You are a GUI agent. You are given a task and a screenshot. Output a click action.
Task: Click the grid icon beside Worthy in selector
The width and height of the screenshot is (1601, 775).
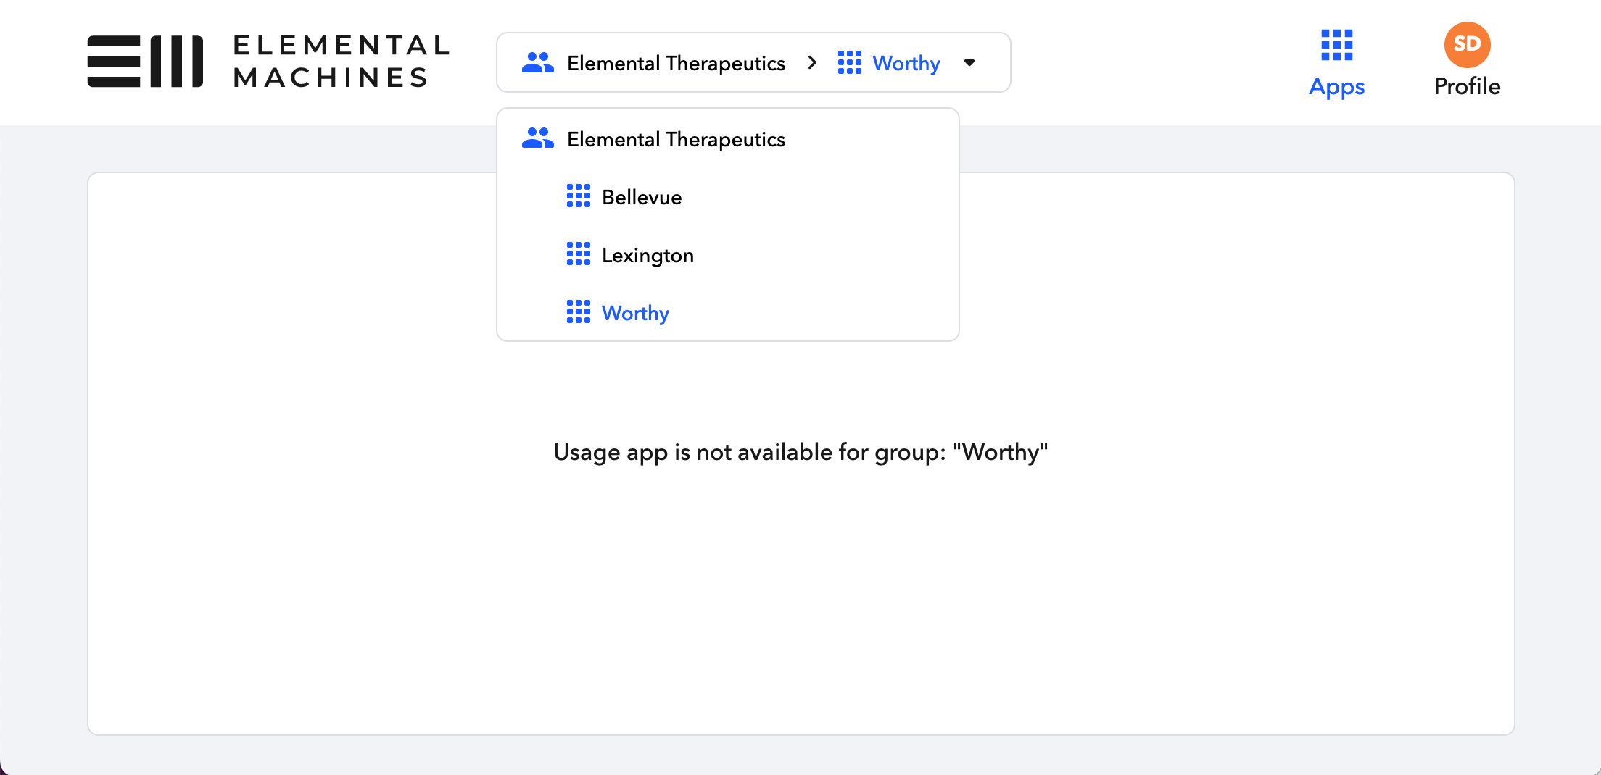849,62
